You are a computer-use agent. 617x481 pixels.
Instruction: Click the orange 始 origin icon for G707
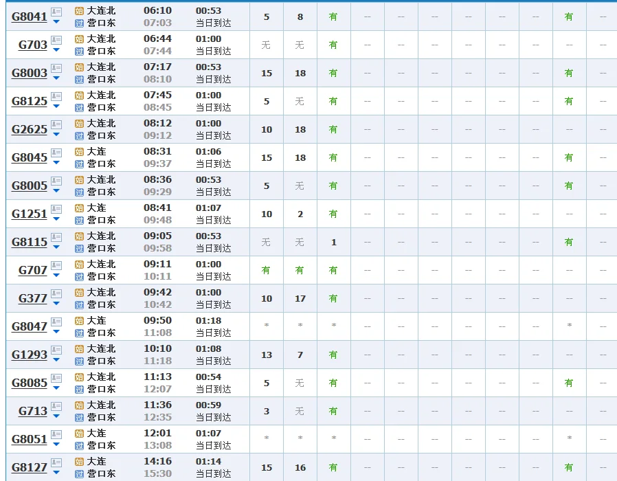click(79, 265)
